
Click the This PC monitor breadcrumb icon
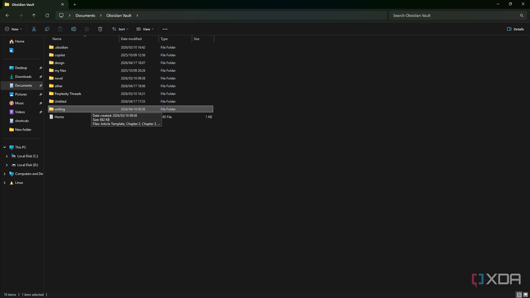click(61, 15)
